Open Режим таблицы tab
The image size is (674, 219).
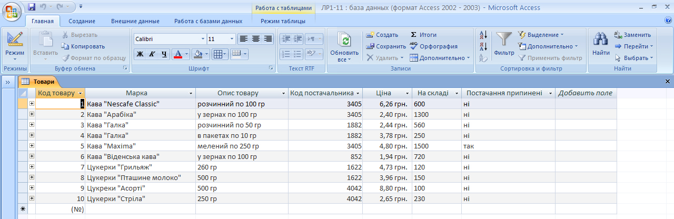click(x=283, y=21)
